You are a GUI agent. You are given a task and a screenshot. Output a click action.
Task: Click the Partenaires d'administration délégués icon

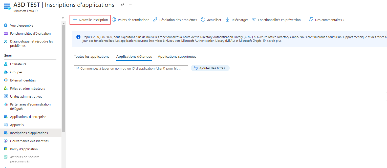click(6, 104)
